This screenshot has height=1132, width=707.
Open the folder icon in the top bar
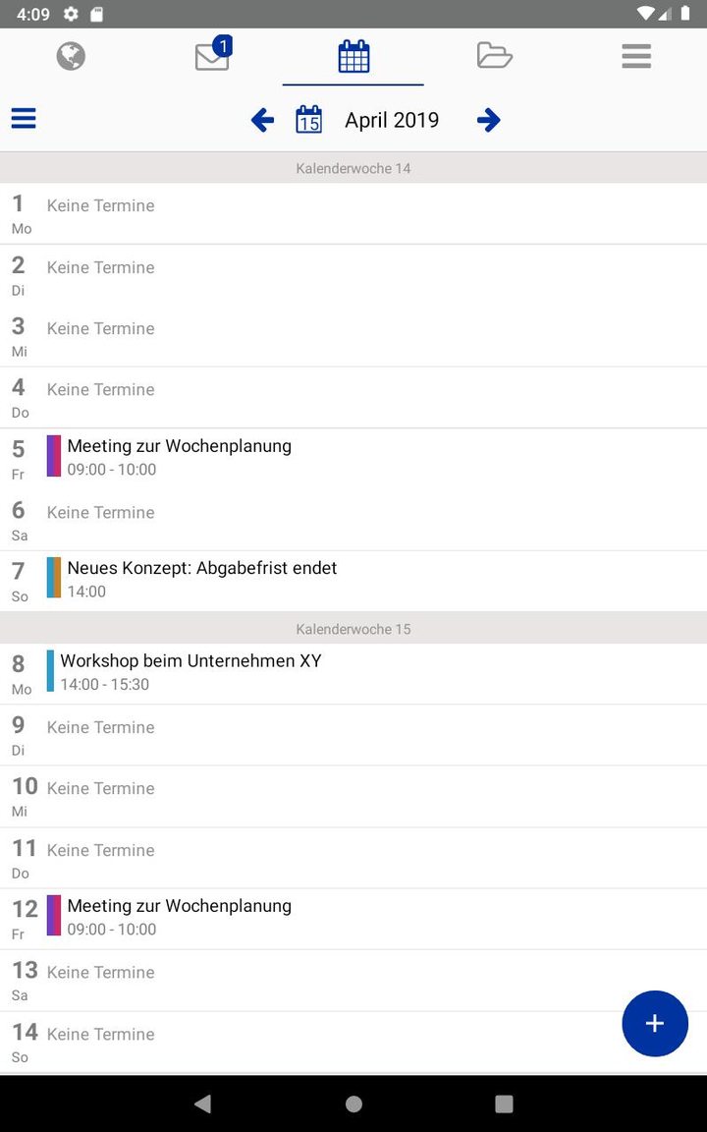pyautogui.click(x=494, y=56)
